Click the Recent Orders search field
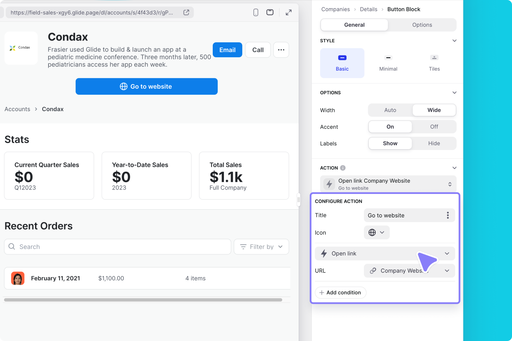Viewport: 512px width, 341px height. point(118,247)
